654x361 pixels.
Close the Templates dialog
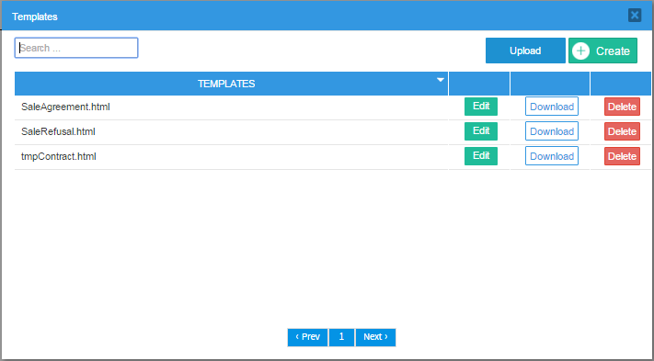point(635,16)
